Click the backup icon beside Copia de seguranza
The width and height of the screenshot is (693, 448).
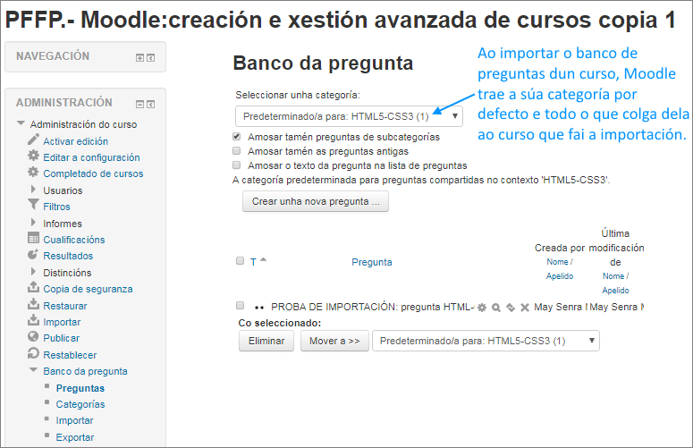[33, 288]
